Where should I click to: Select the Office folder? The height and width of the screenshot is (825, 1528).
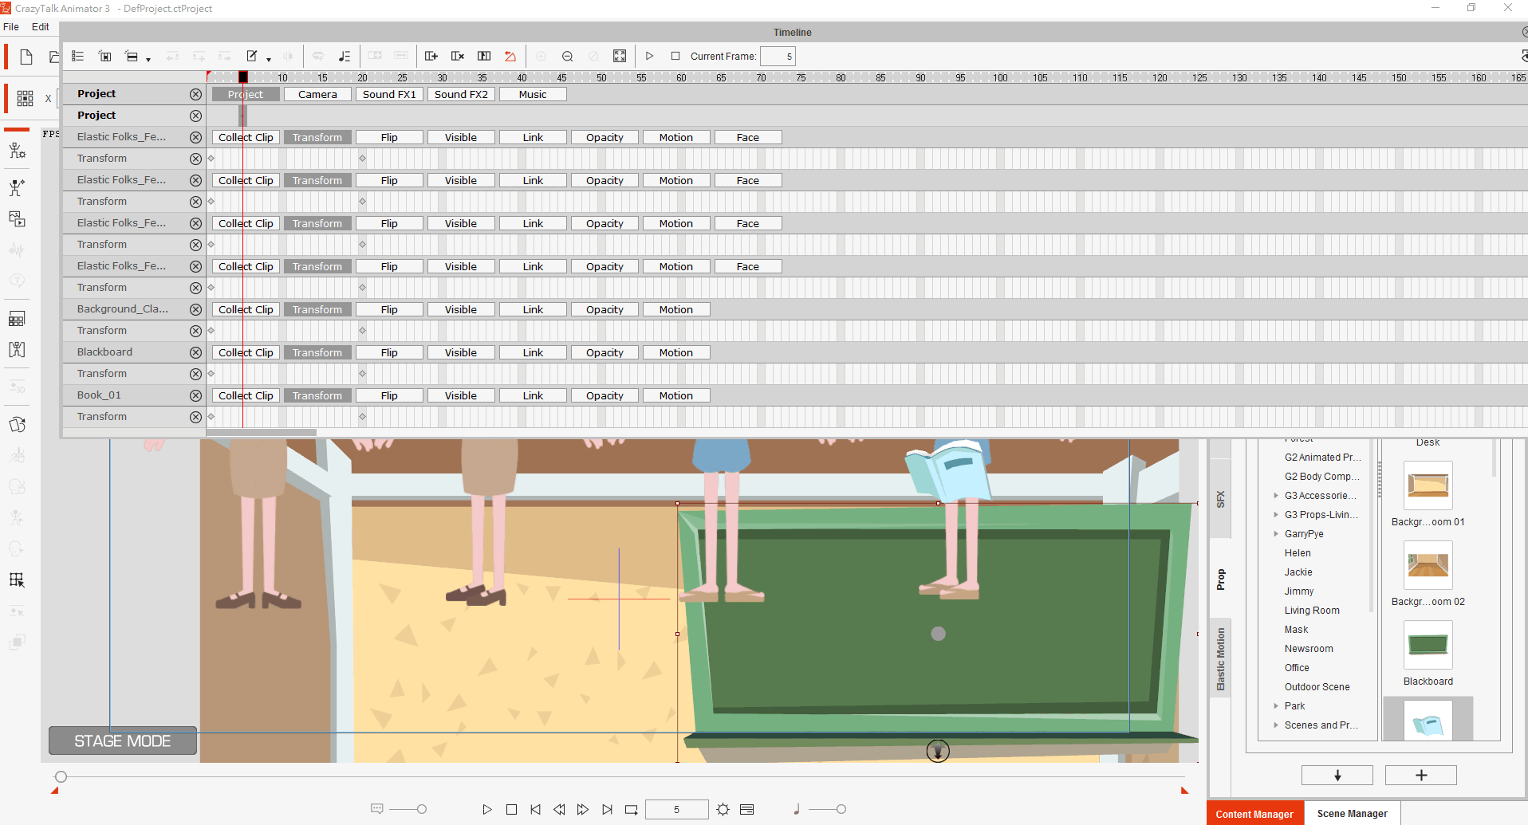[x=1297, y=668]
